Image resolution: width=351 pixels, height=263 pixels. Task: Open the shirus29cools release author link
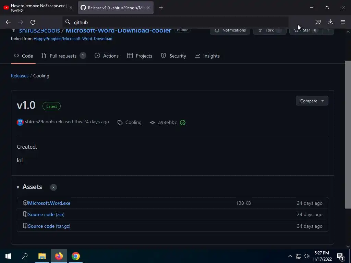(40, 122)
